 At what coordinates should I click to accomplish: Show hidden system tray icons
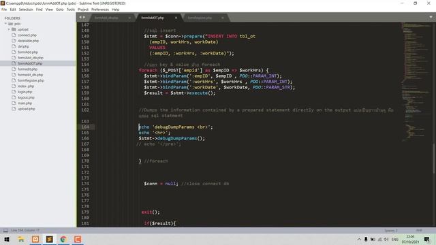tap(359, 239)
